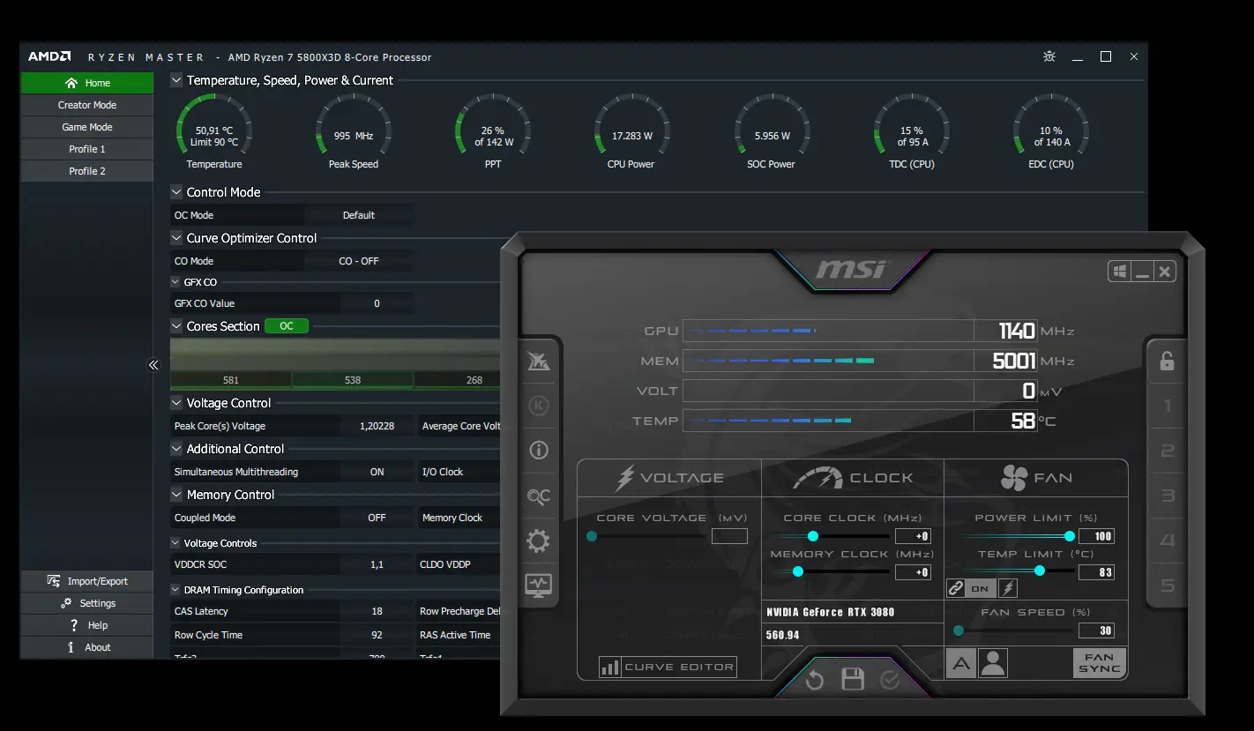This screenshot has height=731, width=1254.
Task: Toggle the OC badge in Cores Section
Action: coord(287,326)
